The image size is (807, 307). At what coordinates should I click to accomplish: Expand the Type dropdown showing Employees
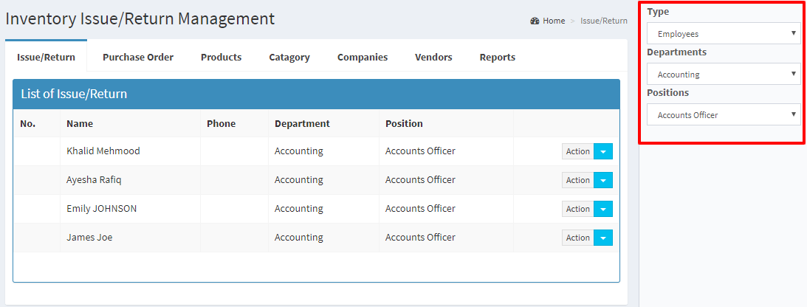724,33
